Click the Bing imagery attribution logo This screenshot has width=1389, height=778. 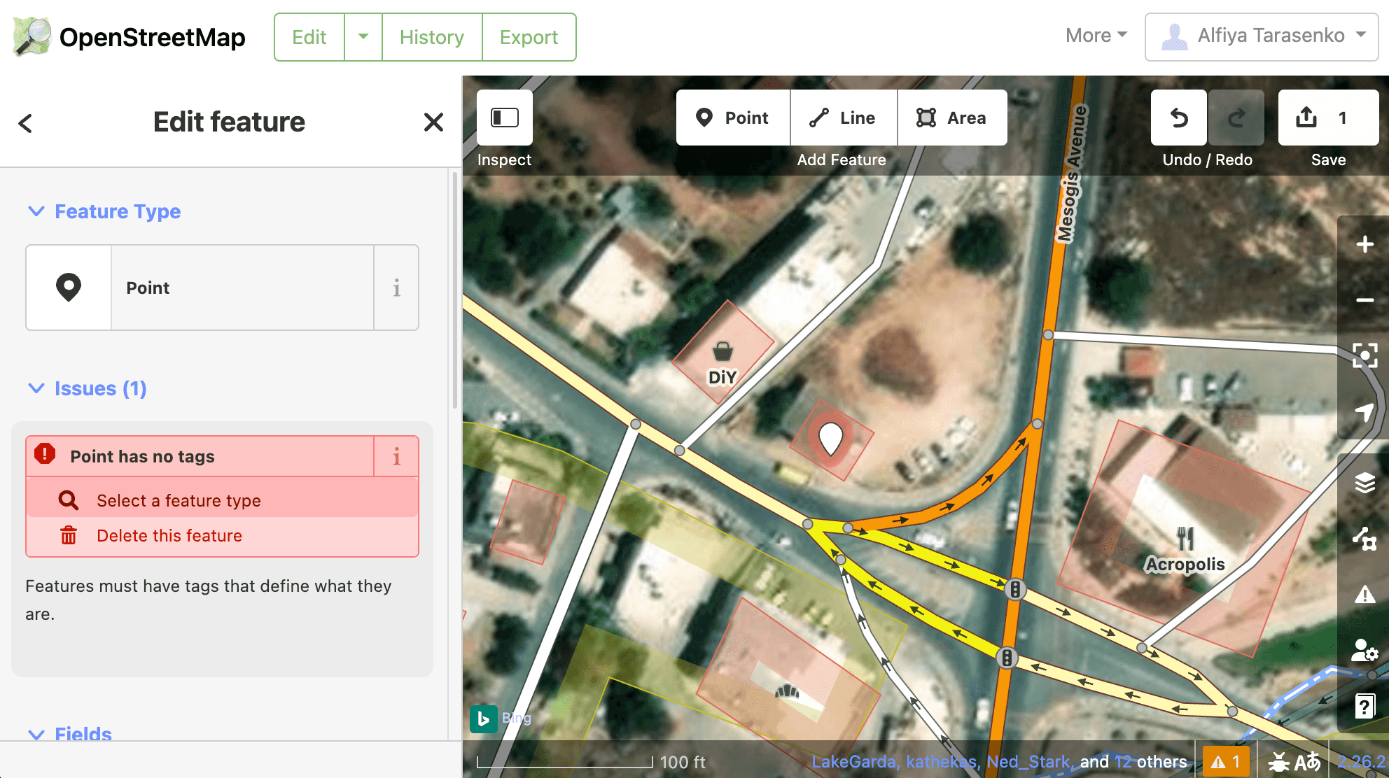tap(484, 719)
